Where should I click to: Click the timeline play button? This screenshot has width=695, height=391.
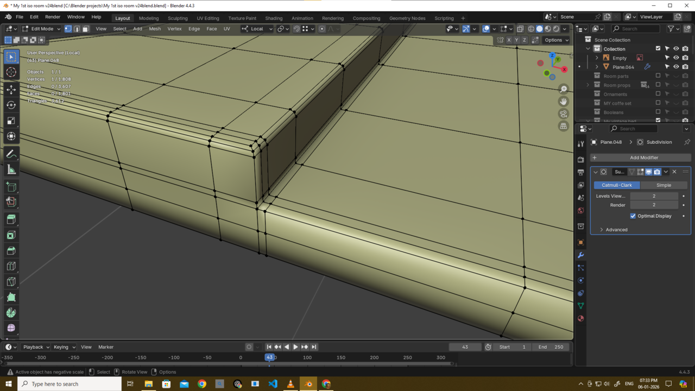295,347
